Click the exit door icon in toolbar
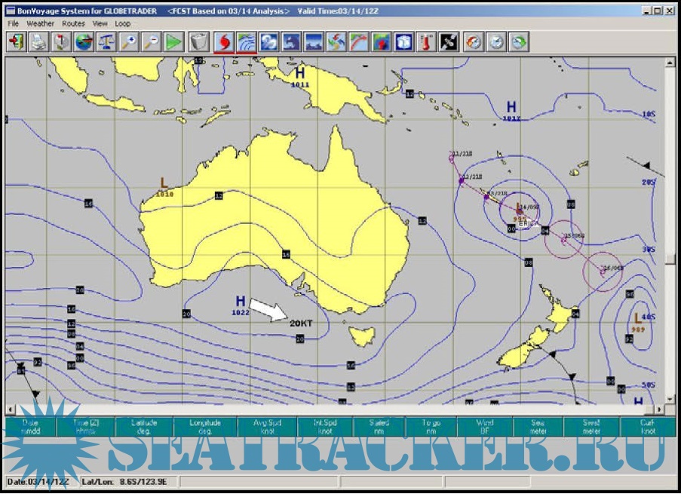This screenshot has height=494, width=681. point(17,42)
